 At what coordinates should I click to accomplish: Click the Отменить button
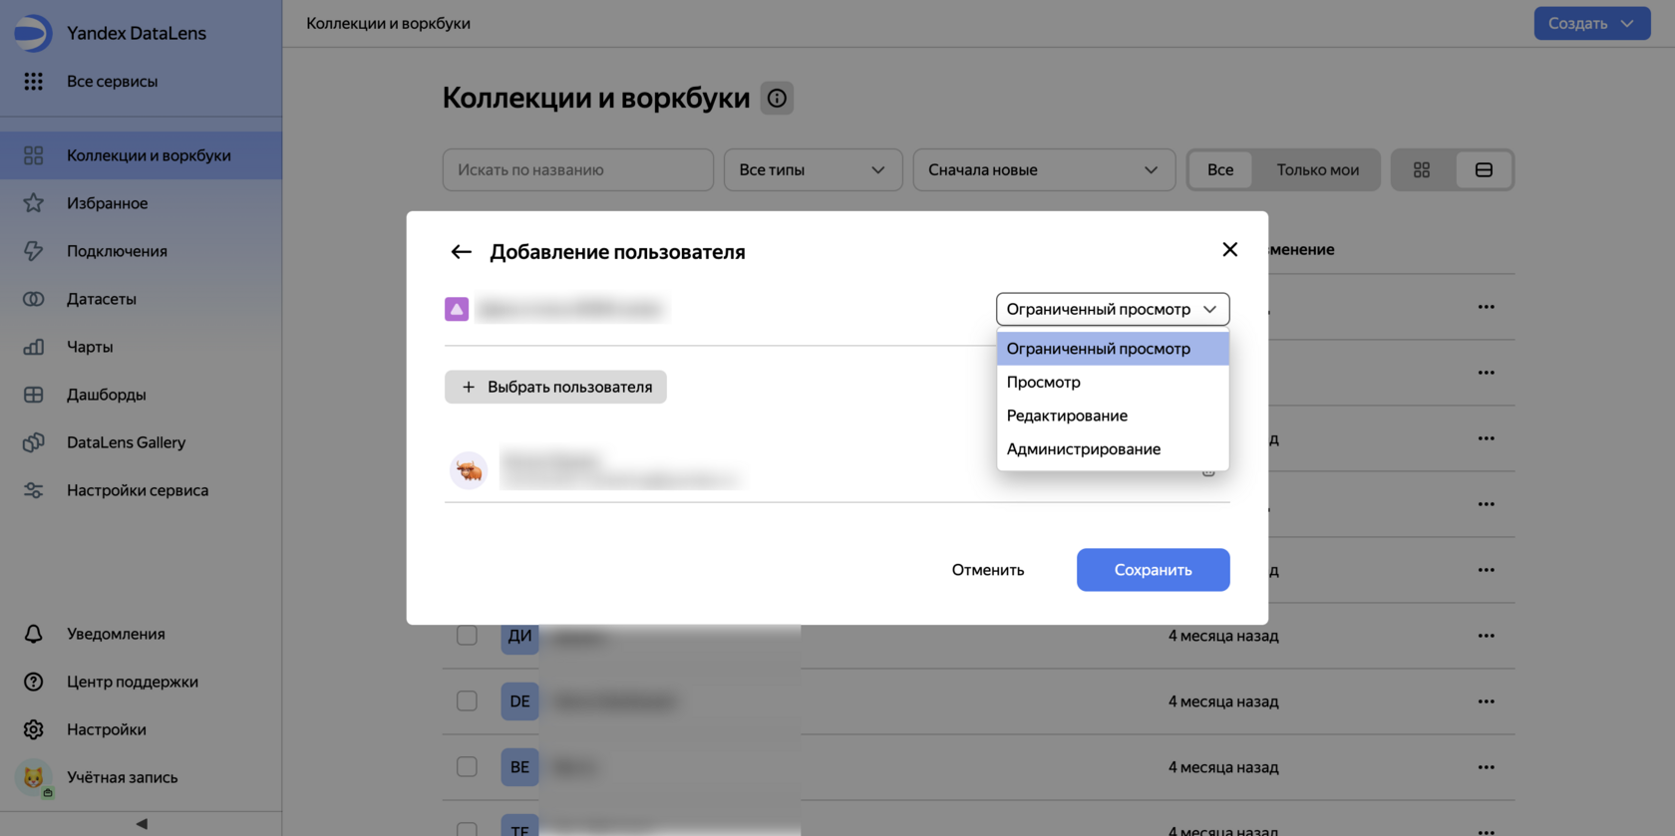(x=988, y=570)
